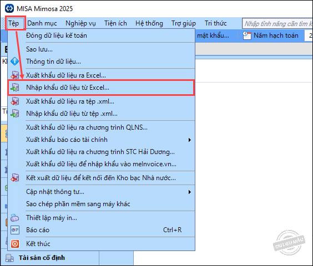Select Cập nhật thông tư... entry
Screen dimensions: 313x266
click(x=101, y=192)
